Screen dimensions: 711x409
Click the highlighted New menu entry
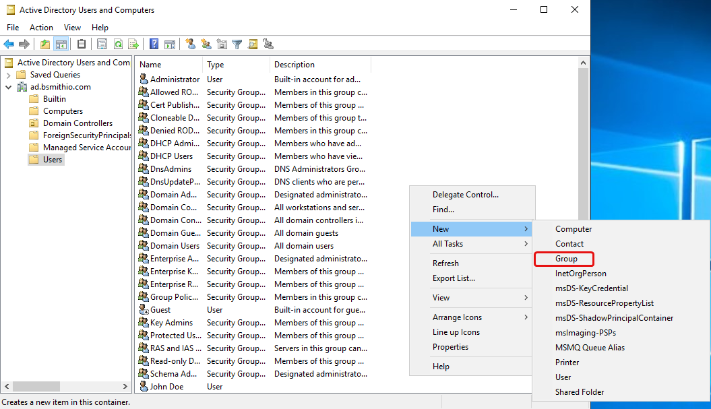(x=472, y=229)
